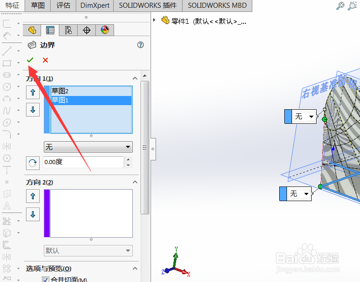Select the trim entities tool
The image size is (360, 282).
pos(7,221)
